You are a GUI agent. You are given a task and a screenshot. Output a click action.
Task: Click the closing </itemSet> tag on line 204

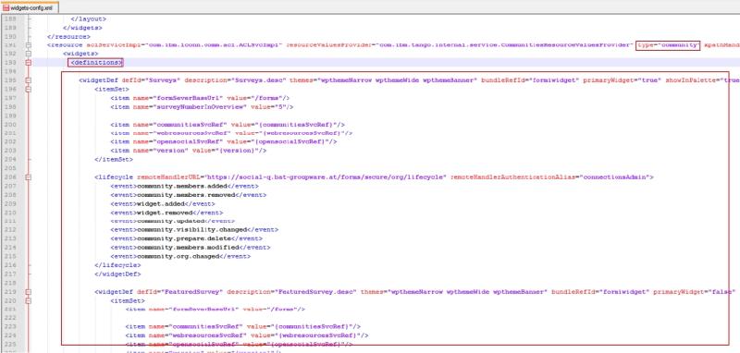(x=113, y=159)
